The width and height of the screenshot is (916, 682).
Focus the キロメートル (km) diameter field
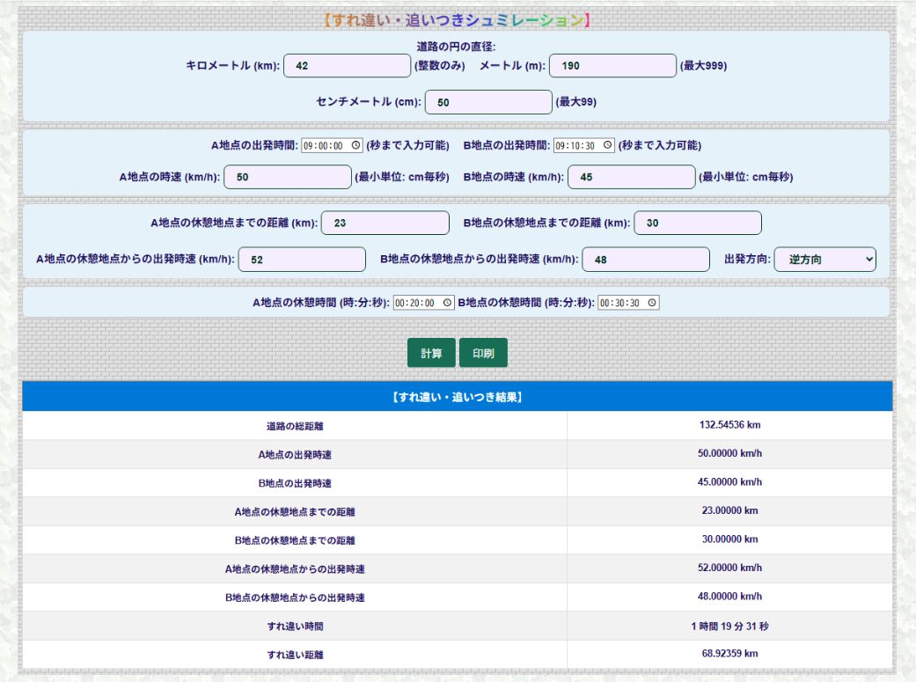pyautogui.click(x=347, y=66)
